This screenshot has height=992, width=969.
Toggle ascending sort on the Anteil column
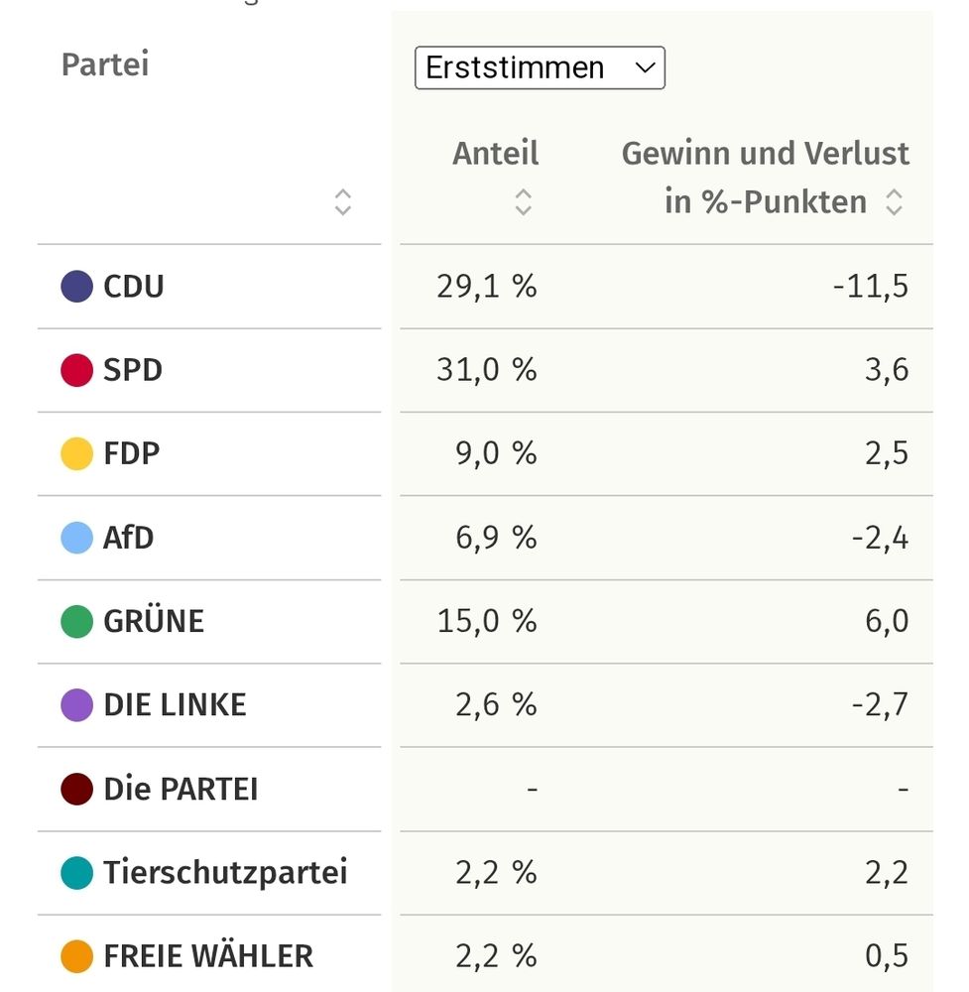523,202
